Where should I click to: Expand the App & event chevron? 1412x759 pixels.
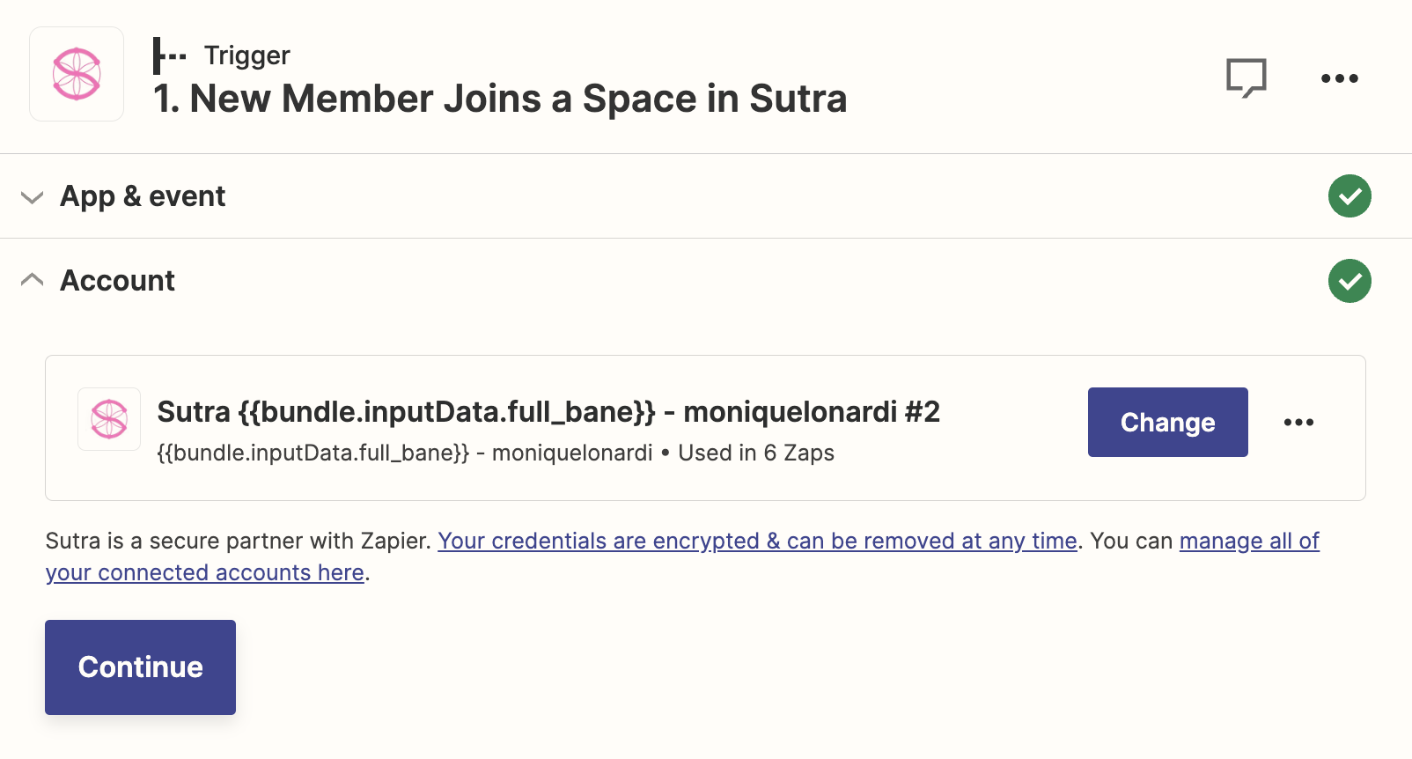point(32,197)
